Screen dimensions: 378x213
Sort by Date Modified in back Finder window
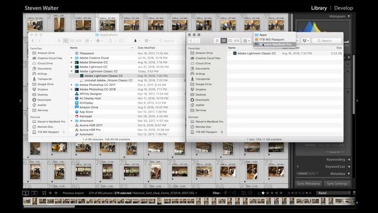pyautogui.click(x=146, y=48)
